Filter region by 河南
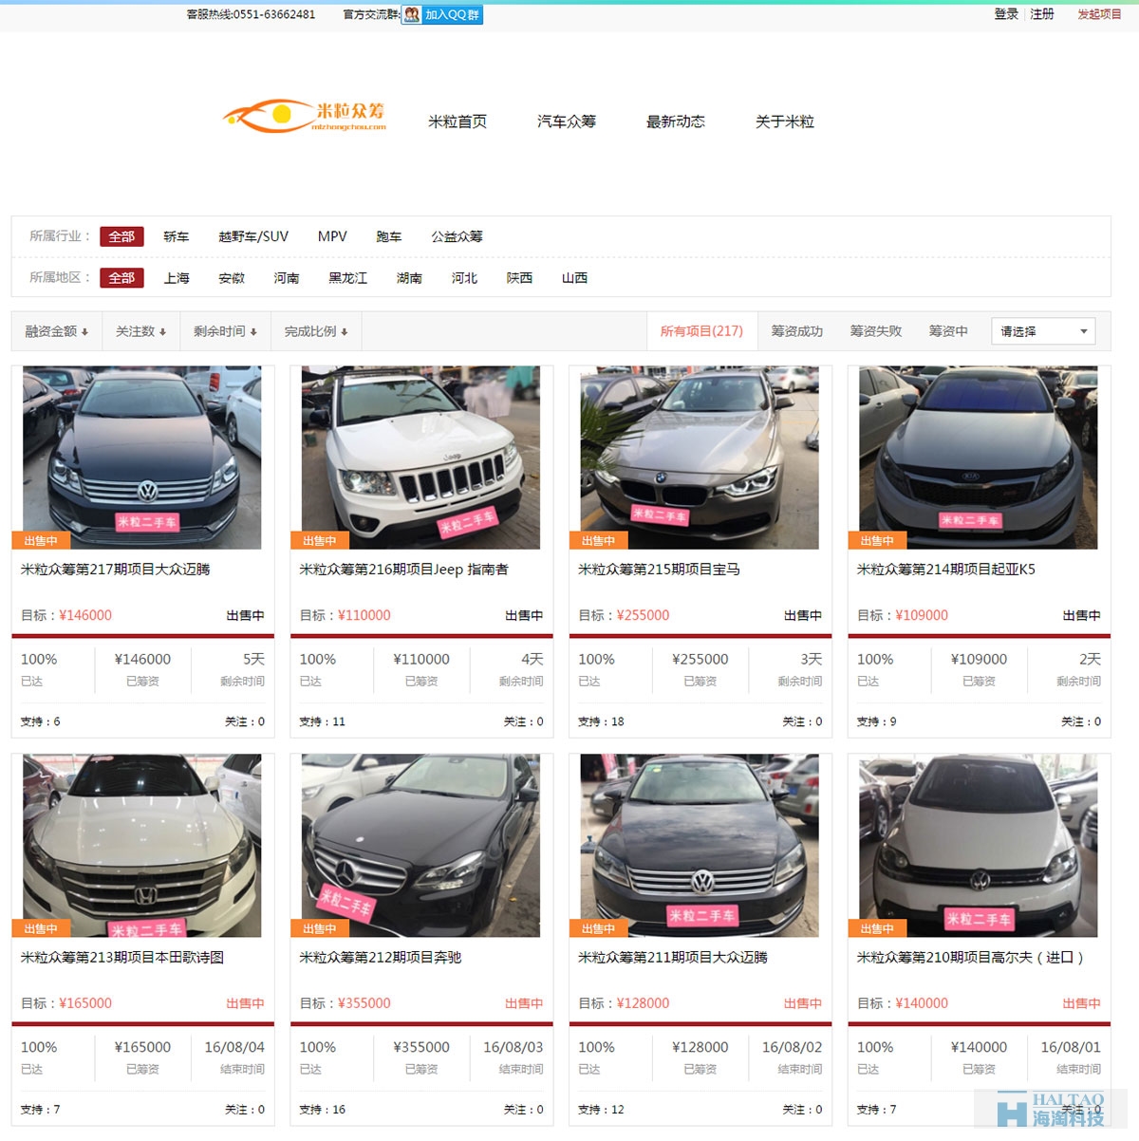 coord(287,278)
